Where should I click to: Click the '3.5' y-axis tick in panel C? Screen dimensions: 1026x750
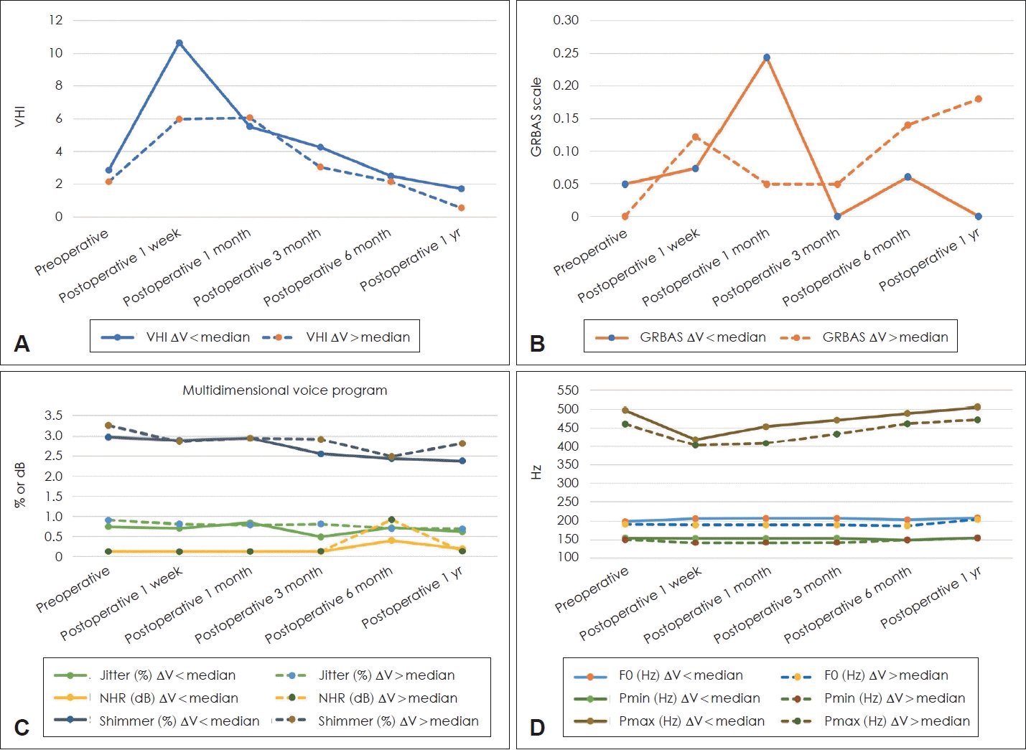pos(54,416)
